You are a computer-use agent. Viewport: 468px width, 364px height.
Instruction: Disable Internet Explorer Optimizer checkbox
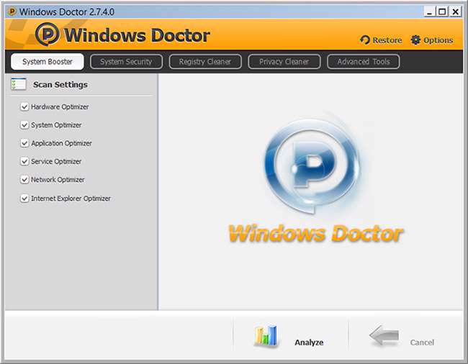click(x=24, y=199)
